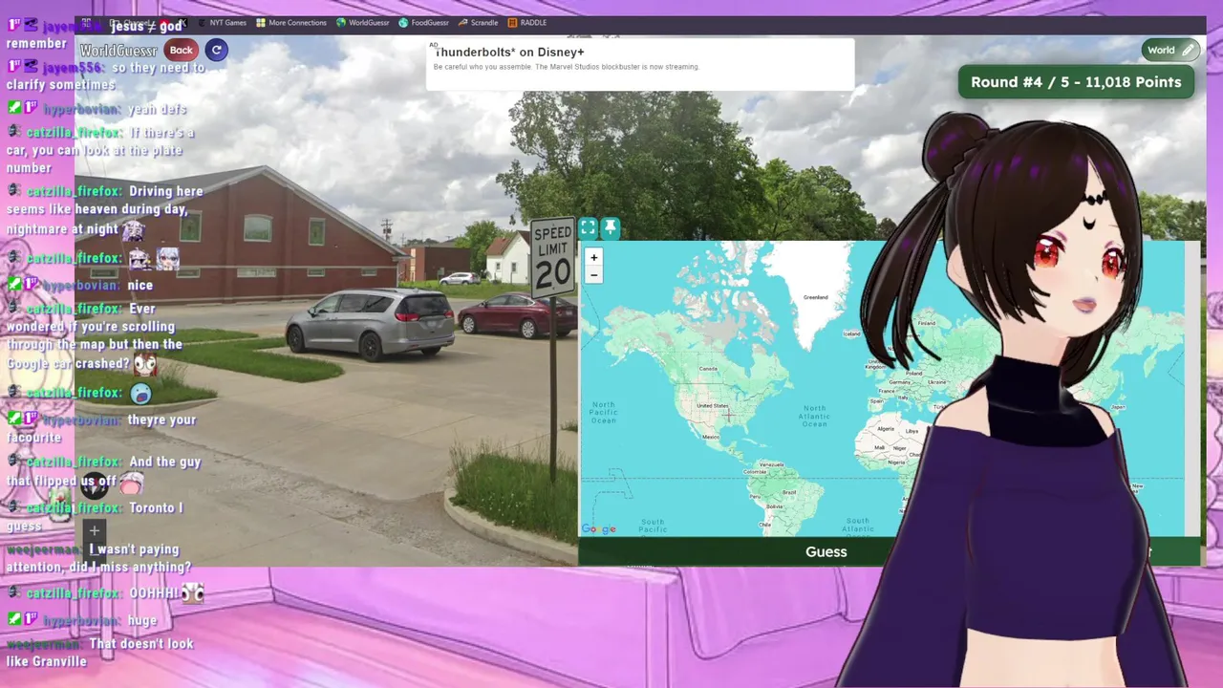
Task: Open the RADDLE bookmark
Action: tap(526, 23)
